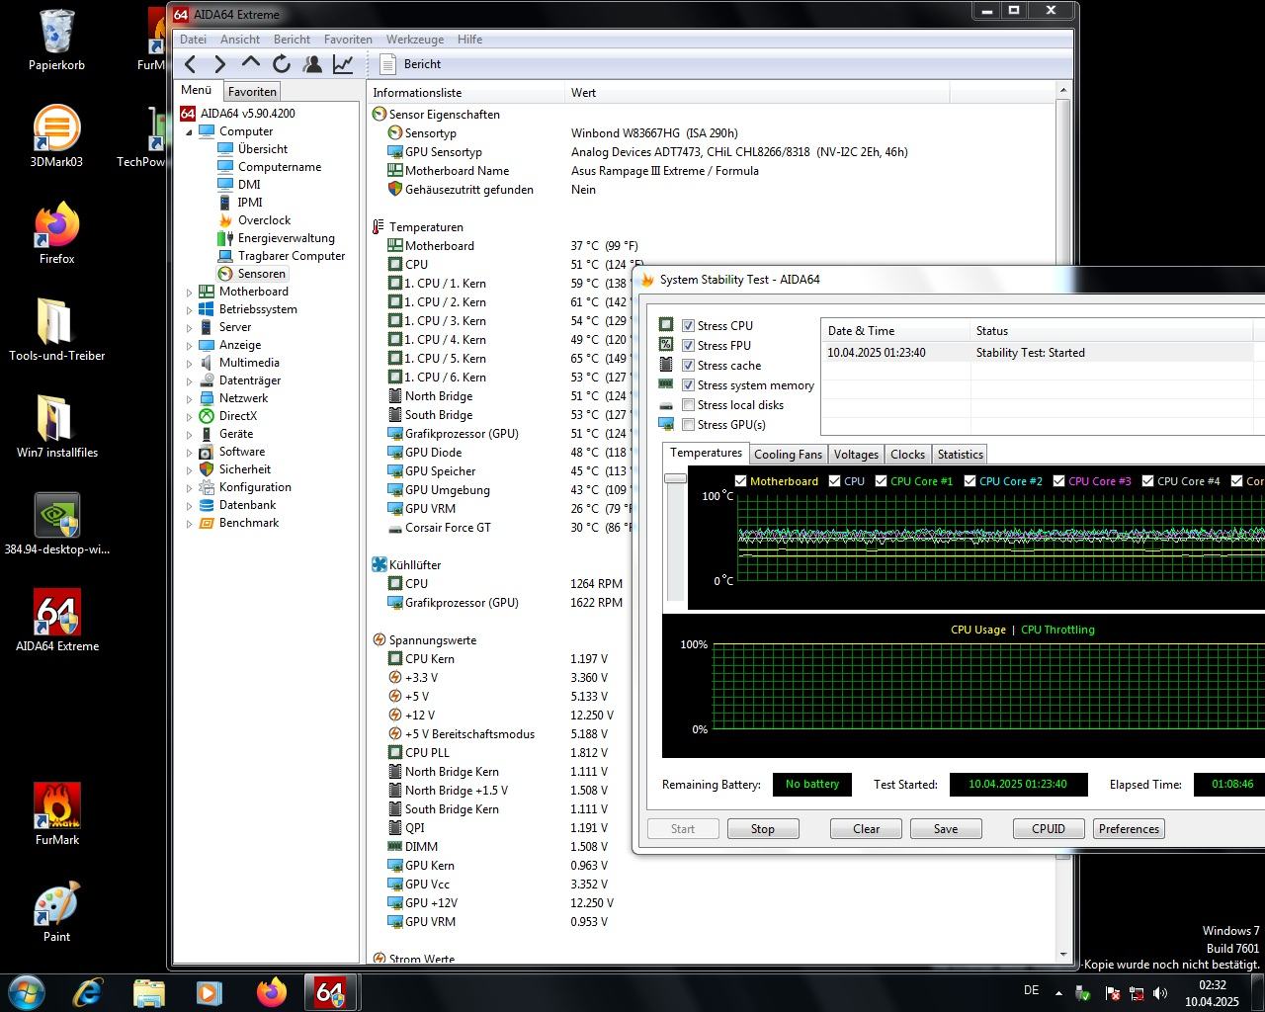The height and width of the screenshot is (1012, 1265).
Task: Refresh the AIDA64 sensor page
Action: click(282, 64)
